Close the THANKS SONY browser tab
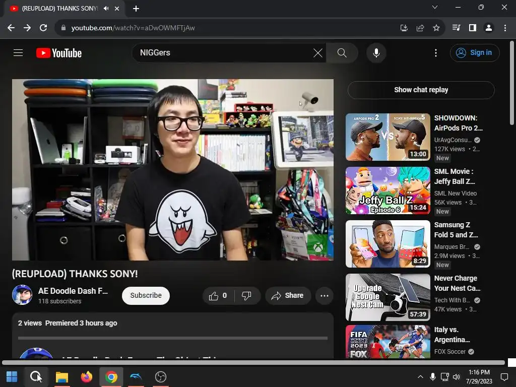 pyautogui.click(x=117, y=9)
